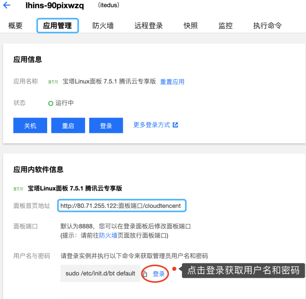Click BT logo beside 应用名称
The image size is (306, 299).
[53, 82]
